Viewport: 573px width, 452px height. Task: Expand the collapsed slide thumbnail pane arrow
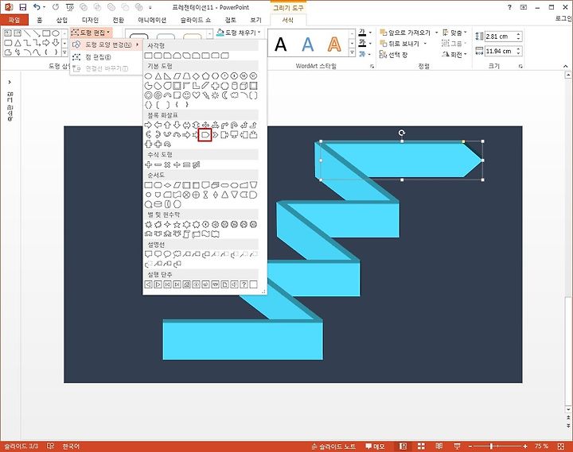[x=10, y=82]
